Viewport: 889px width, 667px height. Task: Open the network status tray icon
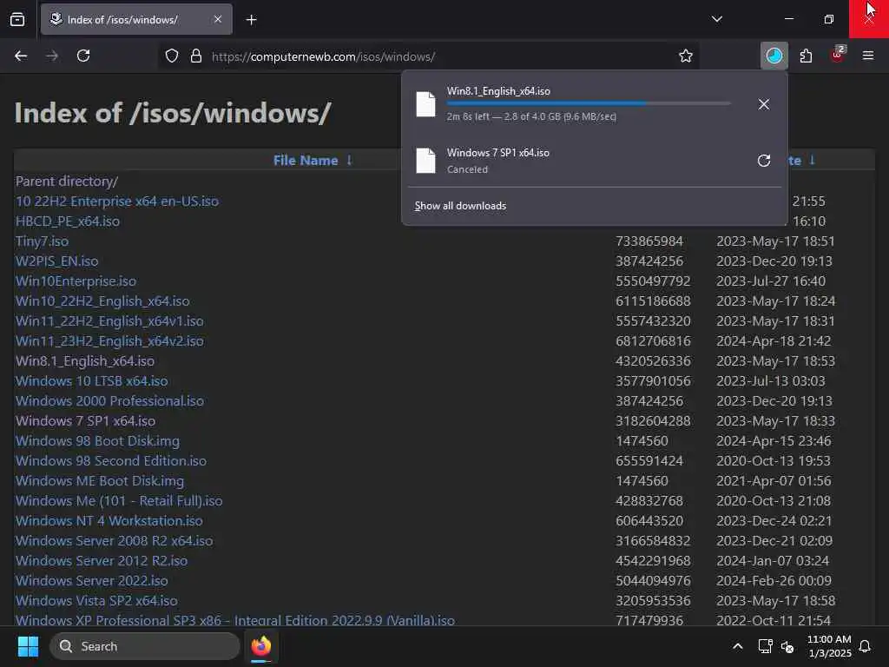pyautogui.click(x=766, y=646)
